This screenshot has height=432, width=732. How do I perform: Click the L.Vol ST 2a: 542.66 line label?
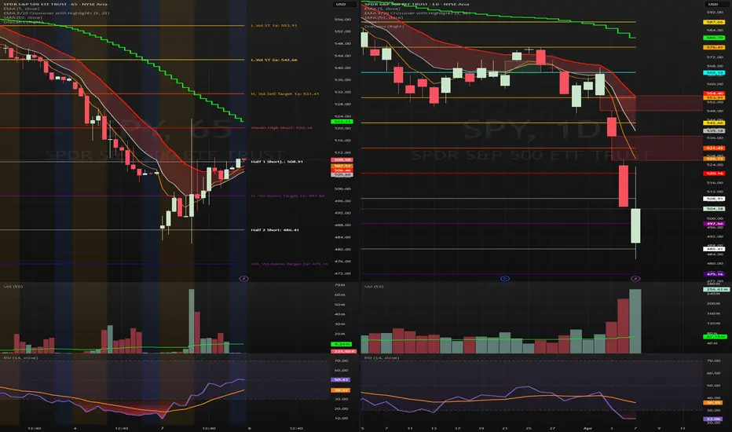coord(273,60)
